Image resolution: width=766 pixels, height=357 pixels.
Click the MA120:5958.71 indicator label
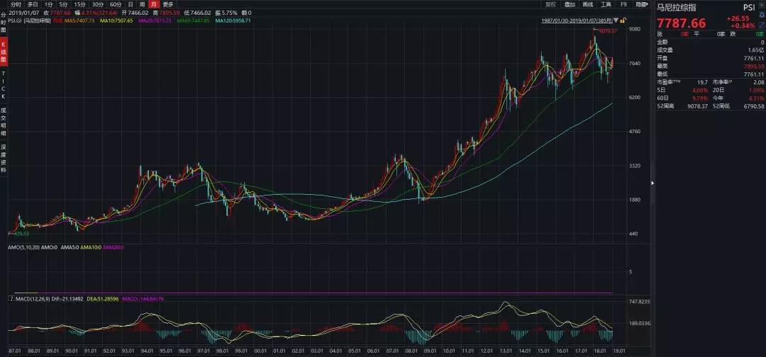click(x=233, y=21)
